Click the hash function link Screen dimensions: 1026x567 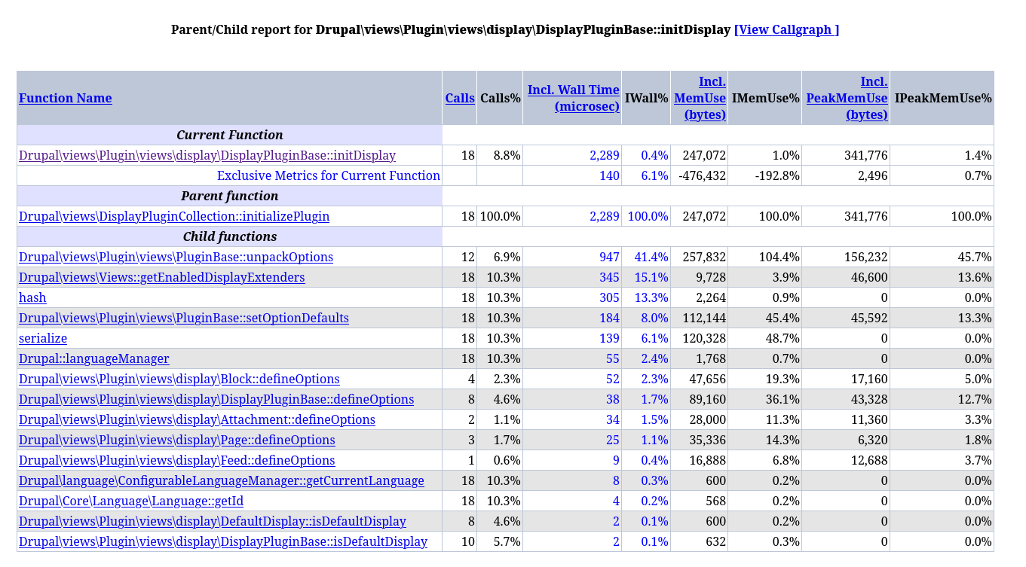point(32,297)
